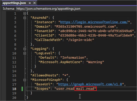Click line number 20 in the gutter
This screenshot has width=137, height=101.
click(14, 98)
